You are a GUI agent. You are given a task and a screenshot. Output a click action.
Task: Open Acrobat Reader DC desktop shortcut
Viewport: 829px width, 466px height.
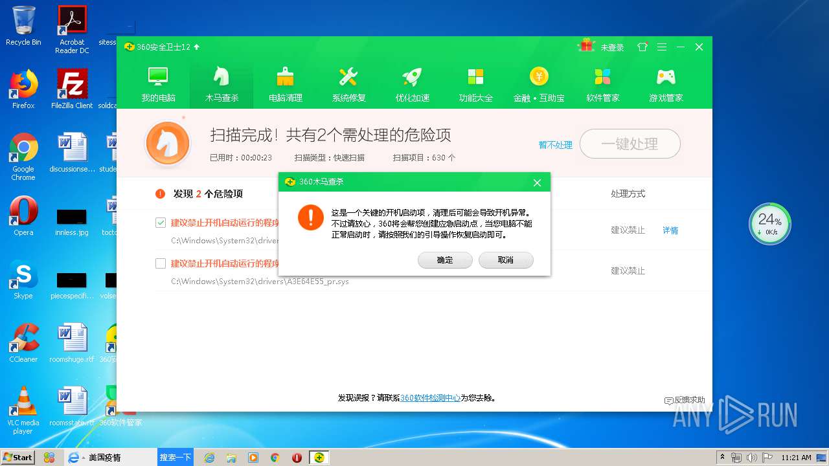coord(72,30)
